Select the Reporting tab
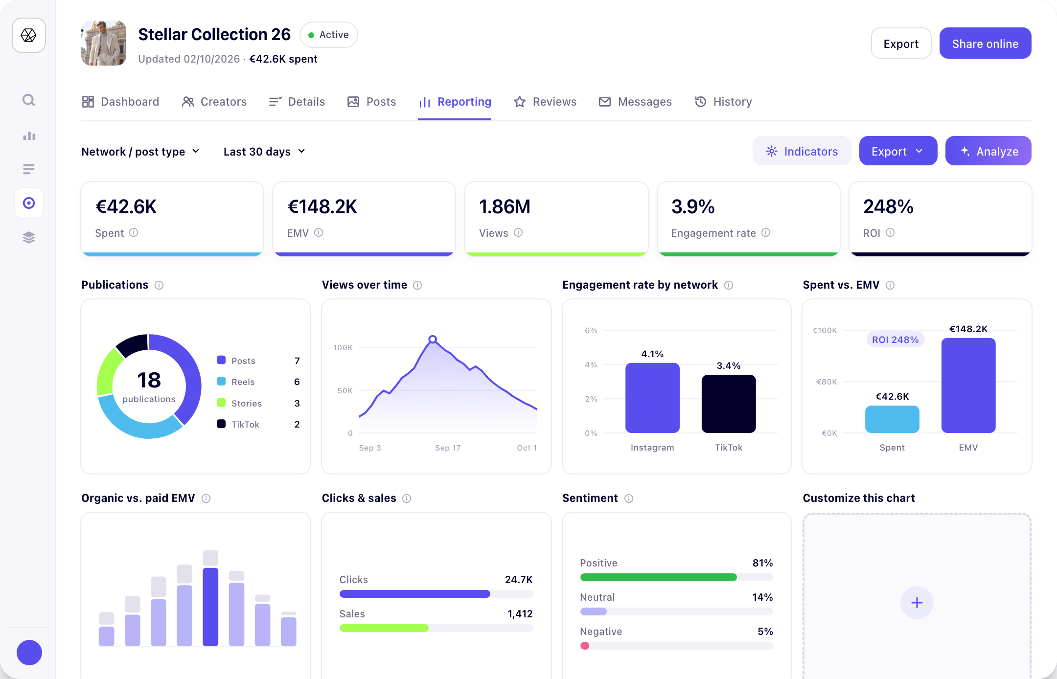The image size is (1057, 679). click(x=455, y=102)
